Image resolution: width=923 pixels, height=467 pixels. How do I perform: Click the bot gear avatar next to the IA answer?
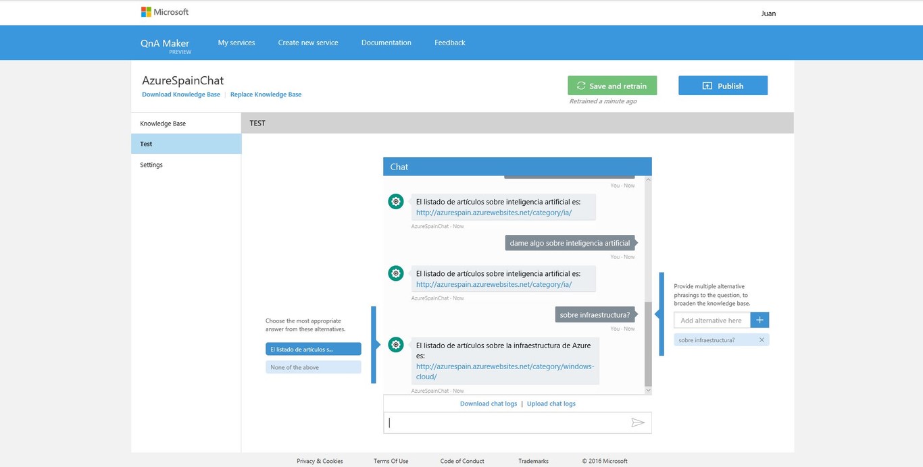pos(395,273)
